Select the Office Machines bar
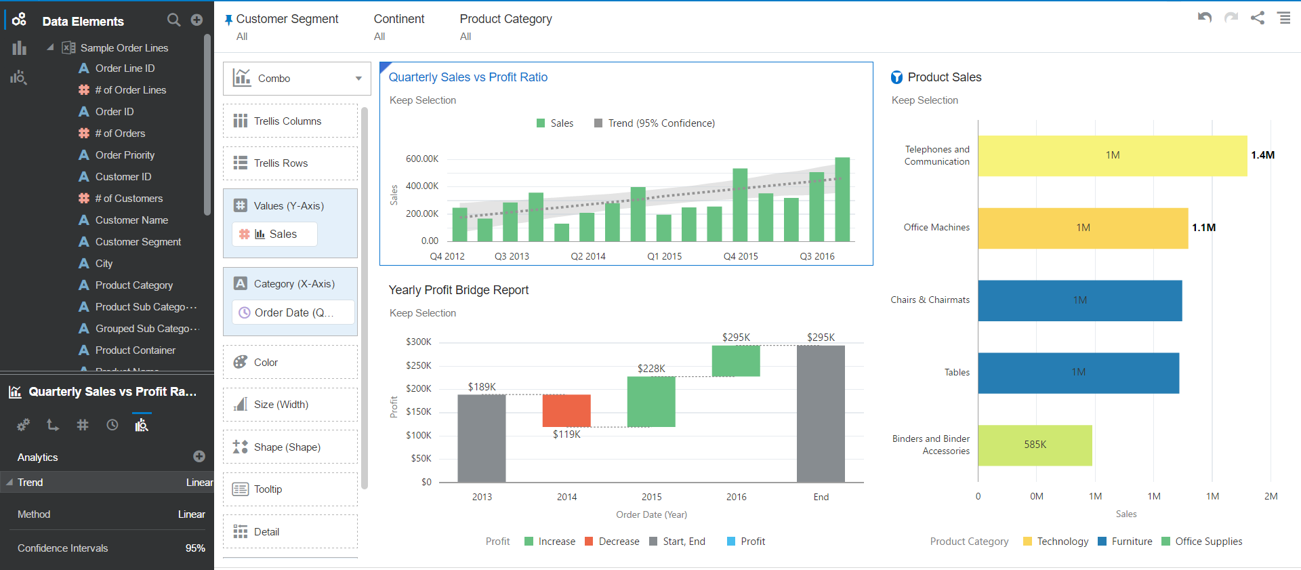 click(1083, 228)
